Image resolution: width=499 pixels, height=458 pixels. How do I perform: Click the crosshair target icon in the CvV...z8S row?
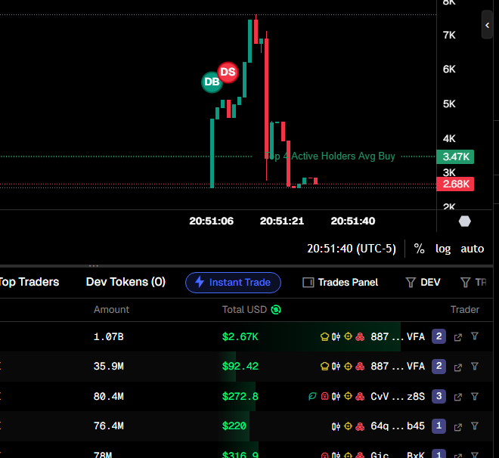coord(348,396)
